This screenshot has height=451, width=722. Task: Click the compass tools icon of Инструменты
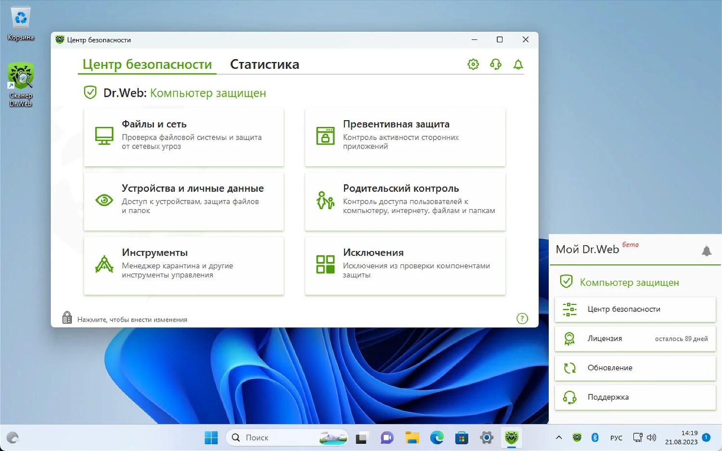[x=104, y=264]
